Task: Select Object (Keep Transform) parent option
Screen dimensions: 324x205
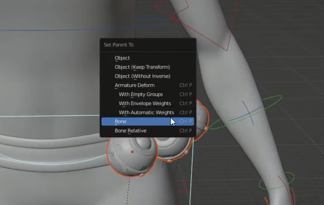Action: pos(142,67)
